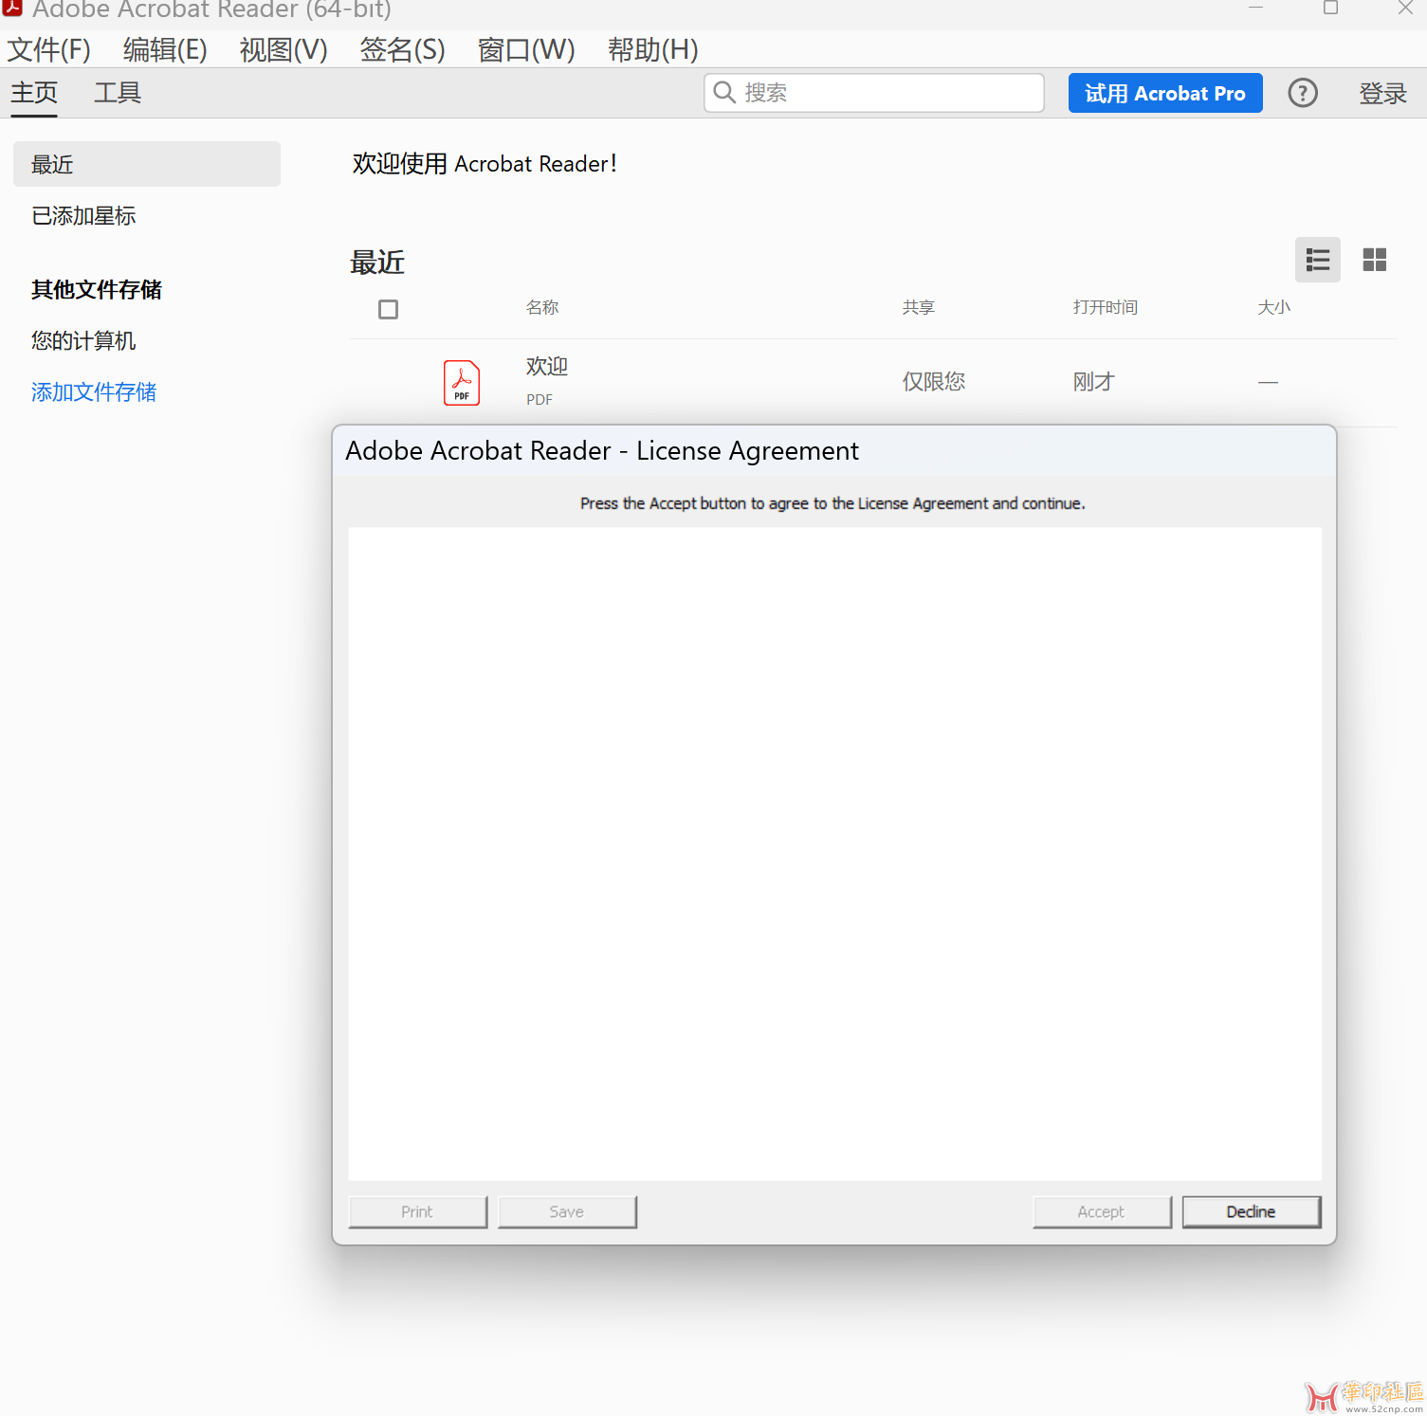1427x1416 pixels.
Task: Switch to grid thumbnail view icon
Action: pos(1375,260)
